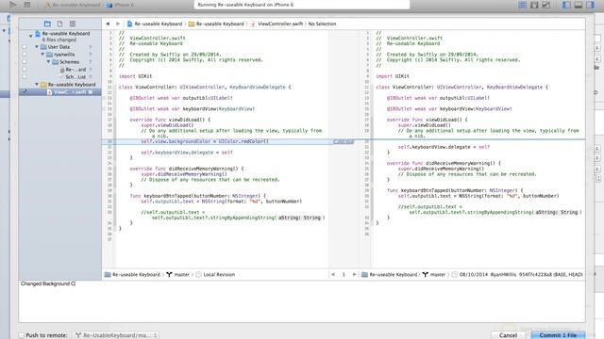Toggle the debug area button in toolbar
This screenshot has width=604, height=339.
pos(579,5)
